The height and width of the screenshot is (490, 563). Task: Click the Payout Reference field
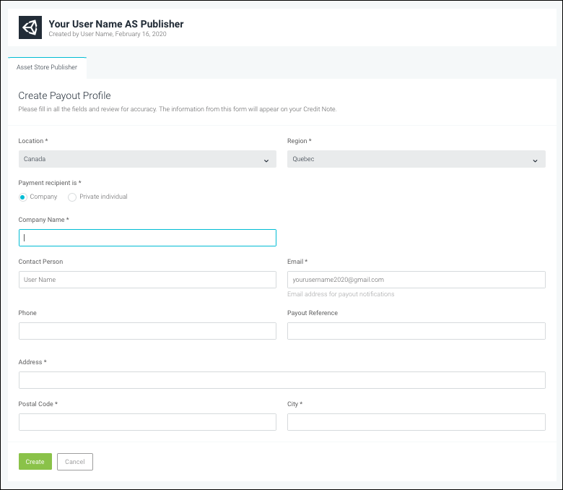tap(416, 331)
